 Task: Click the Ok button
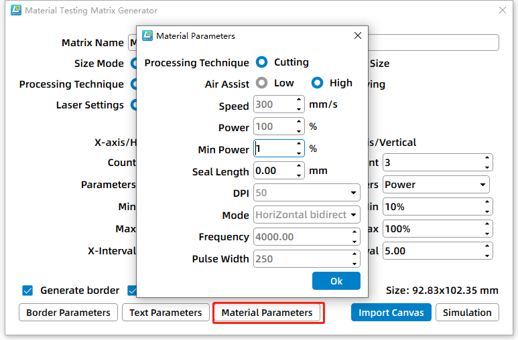[336, 281]
